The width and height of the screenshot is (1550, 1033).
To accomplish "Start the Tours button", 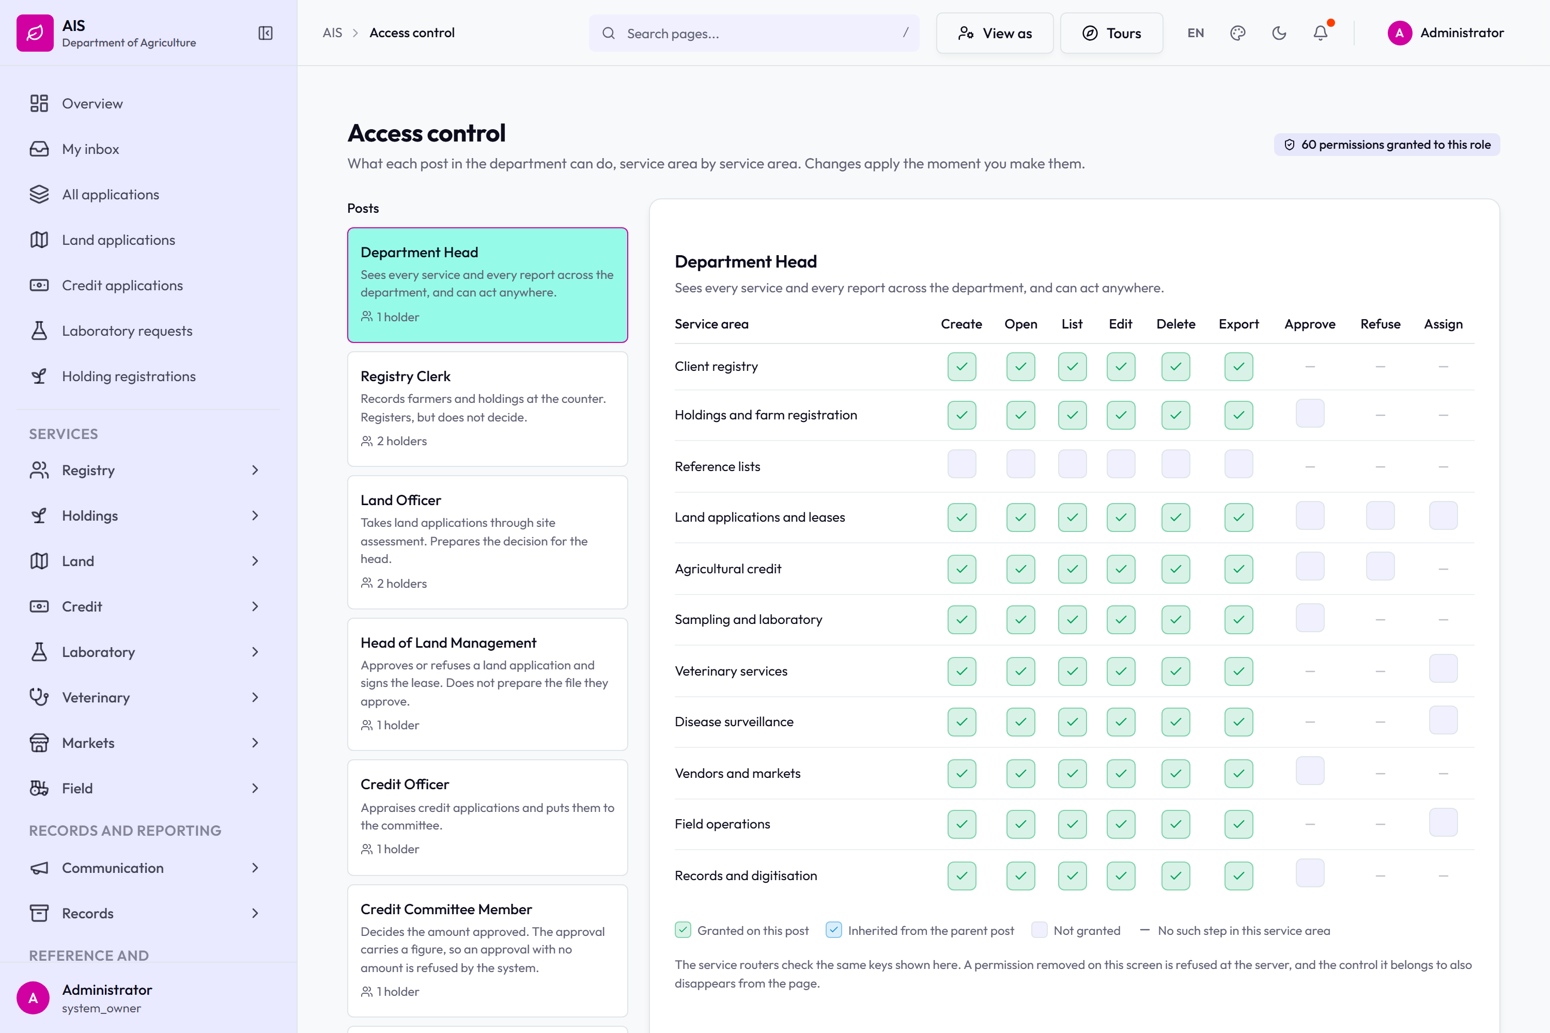I will click(1111, 33).
